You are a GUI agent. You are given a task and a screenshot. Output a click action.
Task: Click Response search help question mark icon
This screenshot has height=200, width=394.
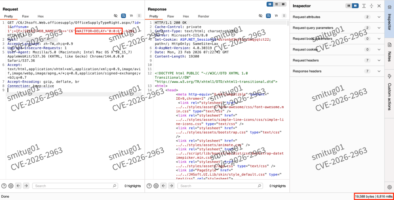pos(150,186)
